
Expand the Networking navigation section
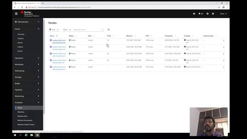coord(27,71)
